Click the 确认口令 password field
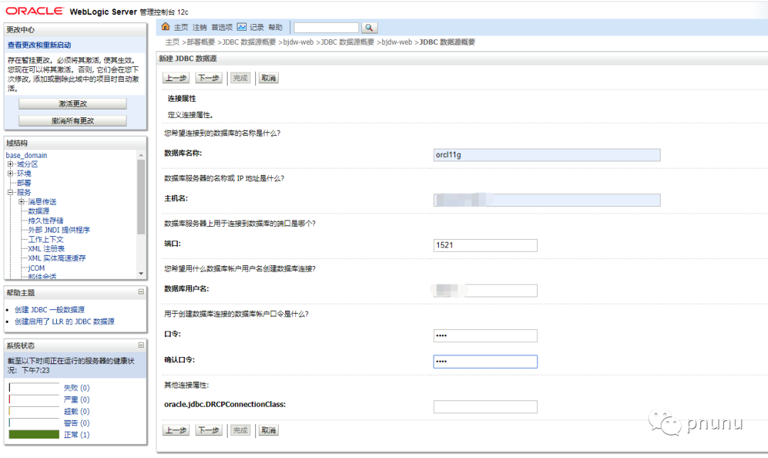The image size is (768, 458). (486, 361)
